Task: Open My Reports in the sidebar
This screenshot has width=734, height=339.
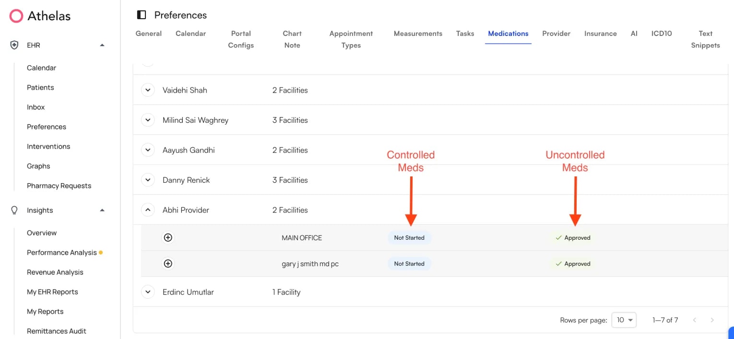Action: [x=45, y=311]
